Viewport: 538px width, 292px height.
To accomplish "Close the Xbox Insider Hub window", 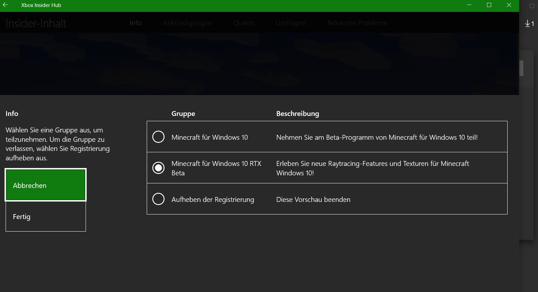I will 509,5.
